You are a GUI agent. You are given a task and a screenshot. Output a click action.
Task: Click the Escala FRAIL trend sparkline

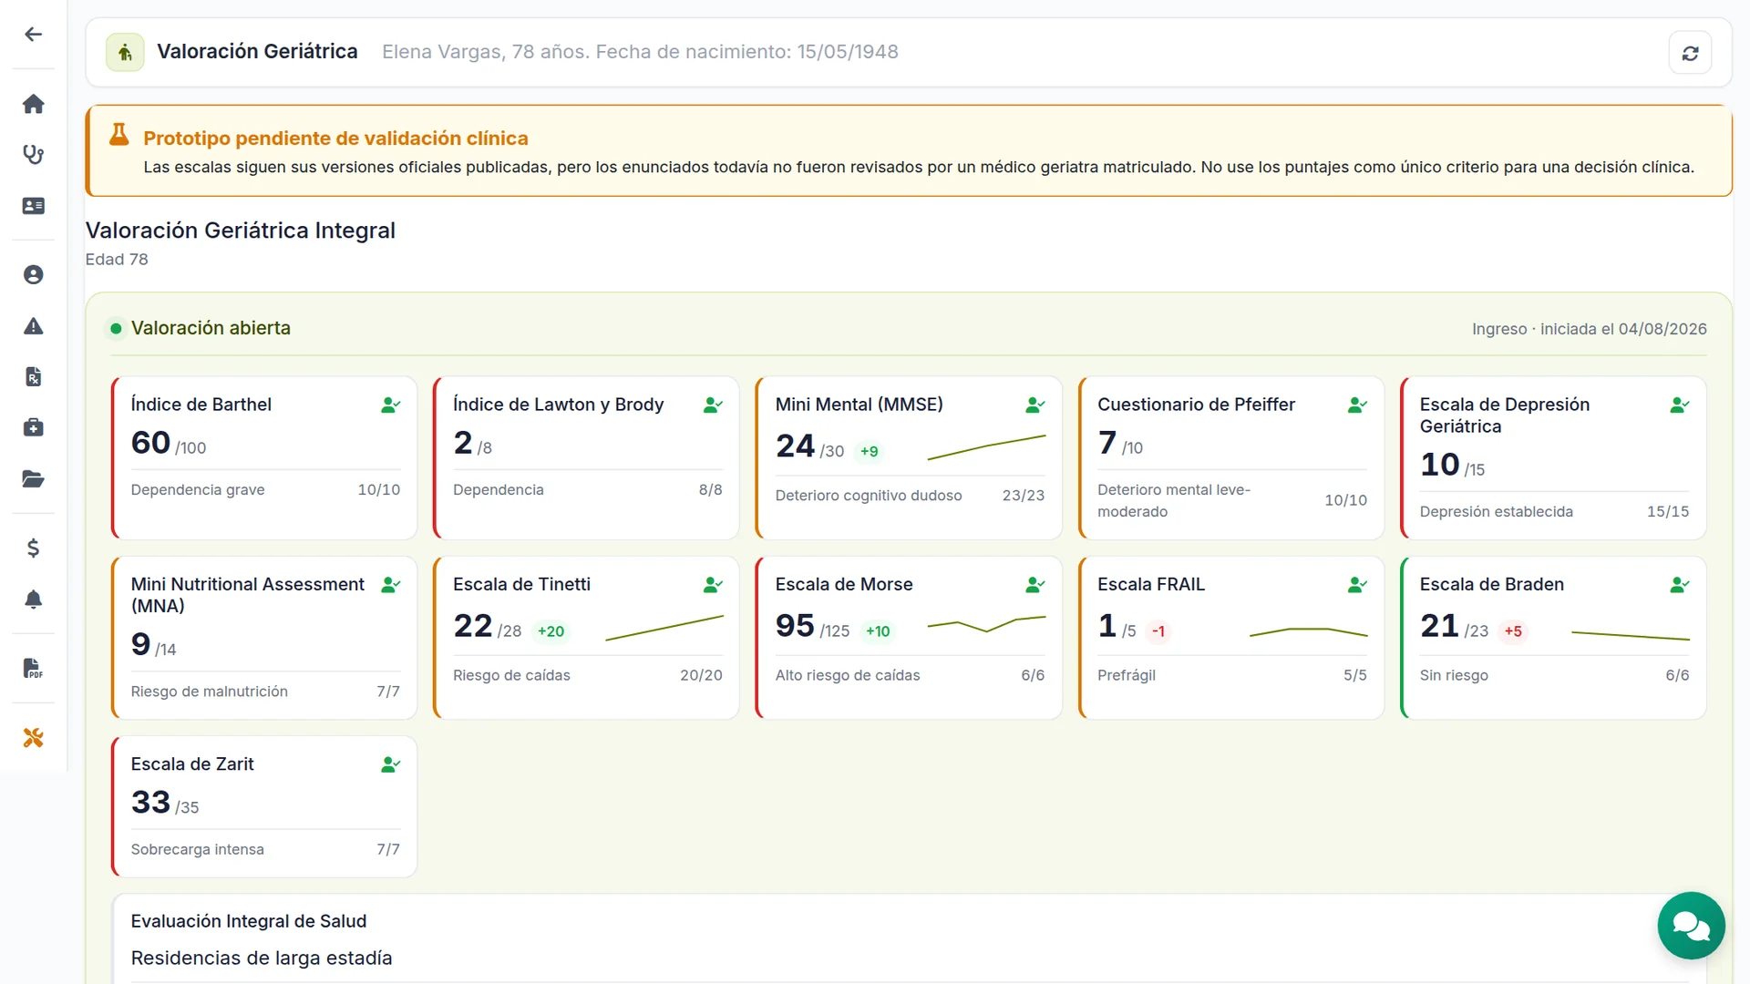[x=1308, y=631]
